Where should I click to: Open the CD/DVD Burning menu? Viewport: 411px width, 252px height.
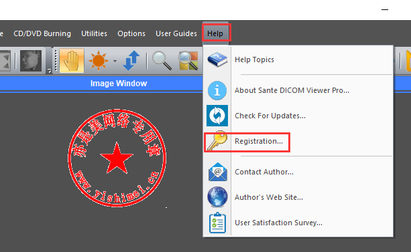[42, 33]
